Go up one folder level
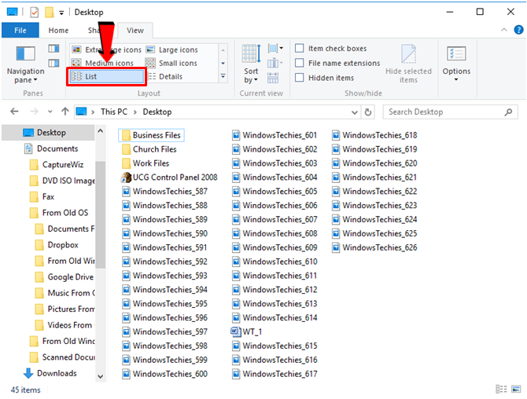The image size is (527, 399). tap(64, 112)
